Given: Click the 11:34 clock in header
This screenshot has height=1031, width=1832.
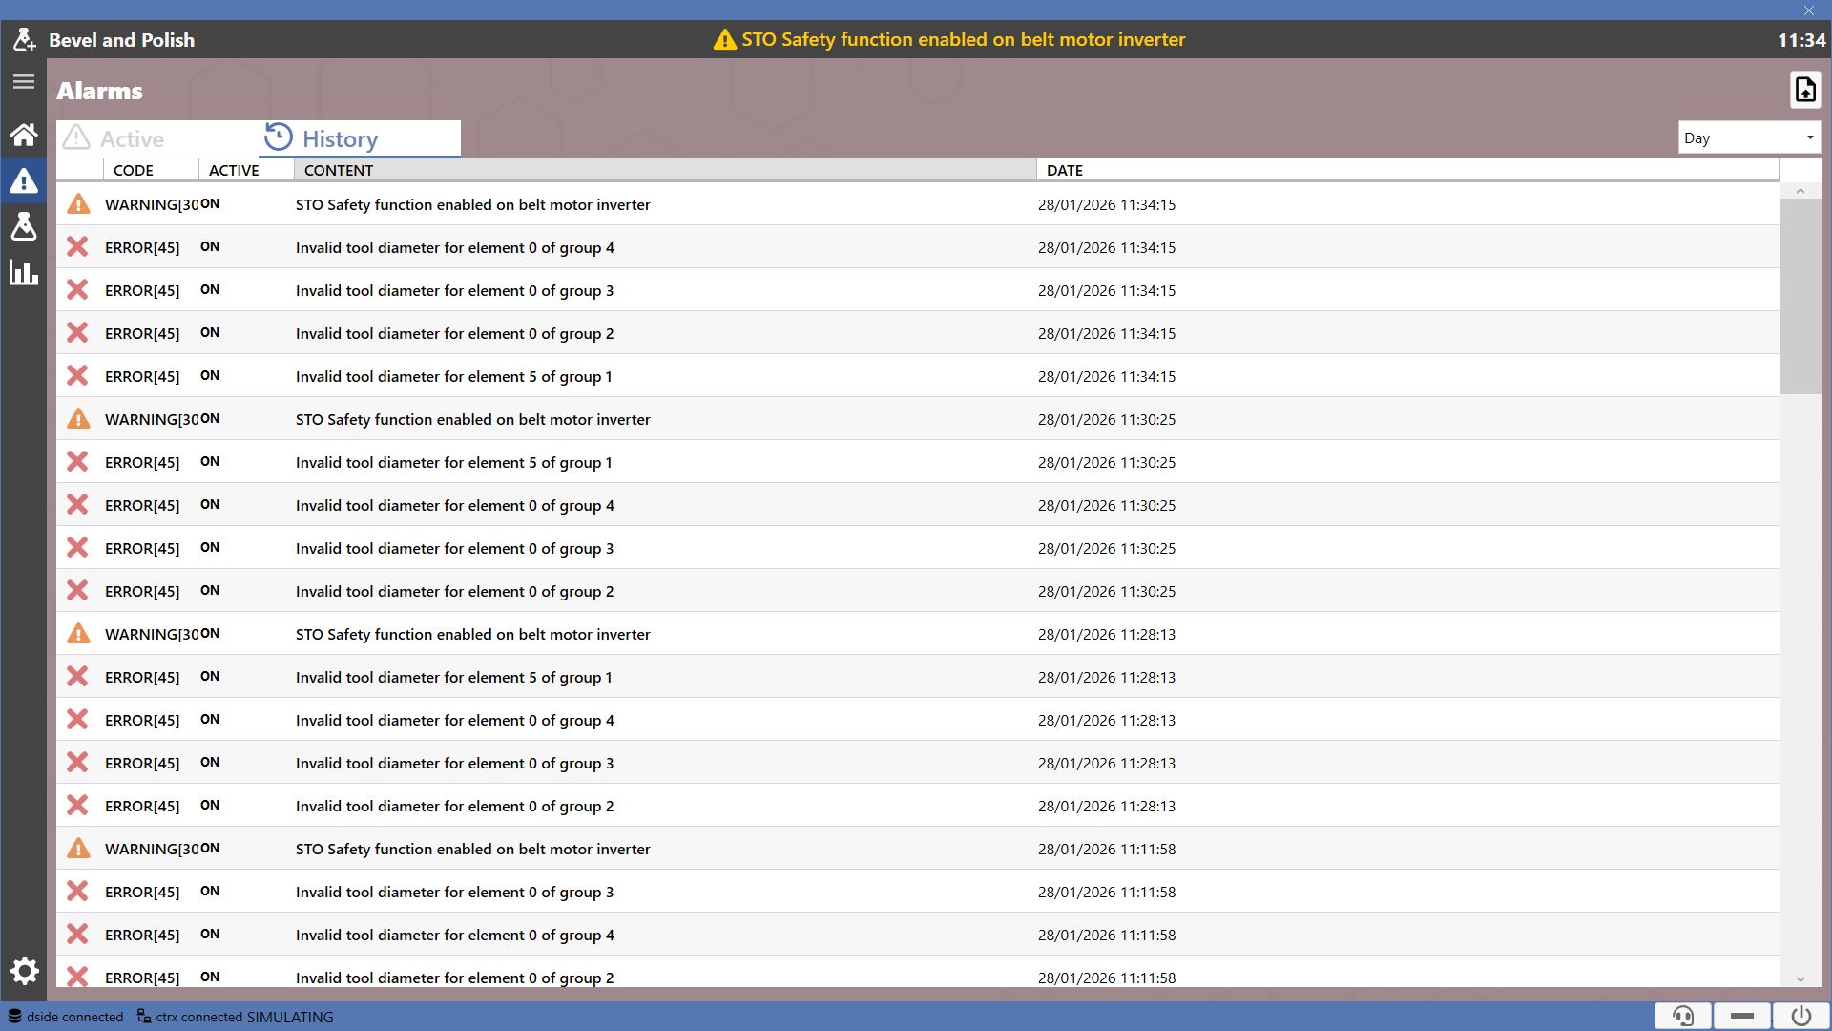Looking at the screenshot, I should 1801,40.
